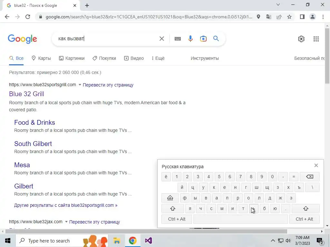The width and height of the screenshot is (330, 247).
Task: Click the Безопасный поиск SafeSearch label
Action: pos(309,58)
